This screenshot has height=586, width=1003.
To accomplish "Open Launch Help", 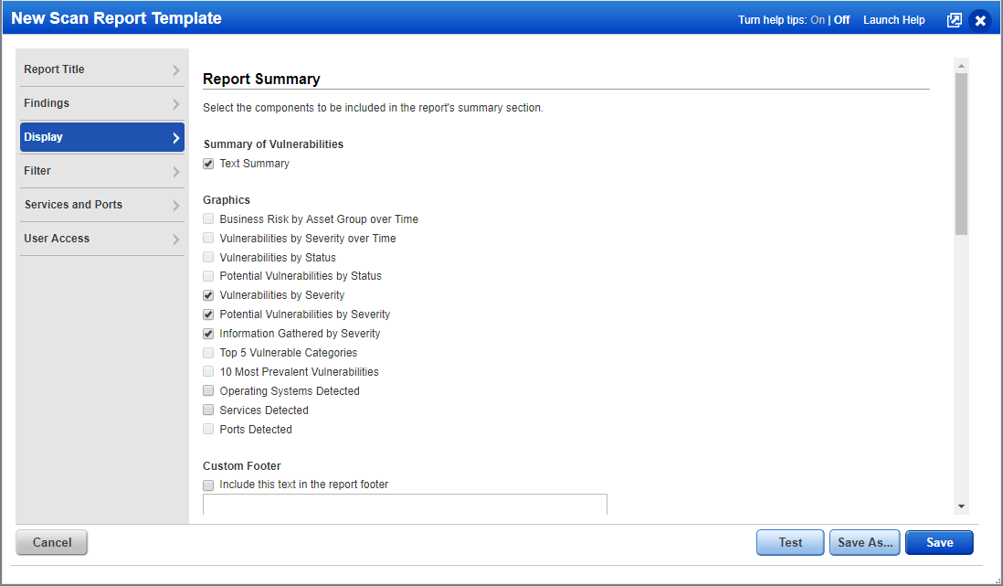I will [x=893, y=19].
